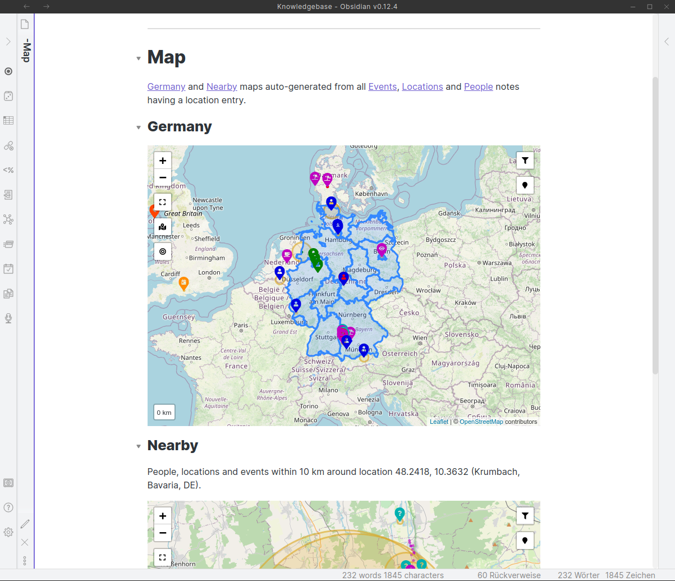
Task: Enter fullscreen mode on the Germany map
Action: 162,202
